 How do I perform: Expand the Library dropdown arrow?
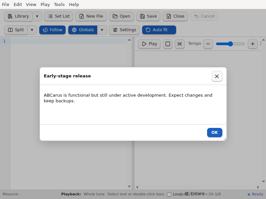coord(37,16)
